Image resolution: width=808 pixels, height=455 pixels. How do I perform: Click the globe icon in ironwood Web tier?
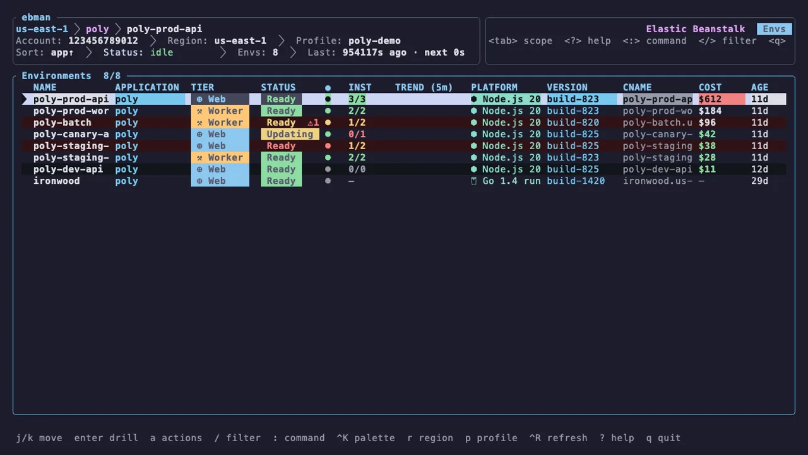coord(199,181)
